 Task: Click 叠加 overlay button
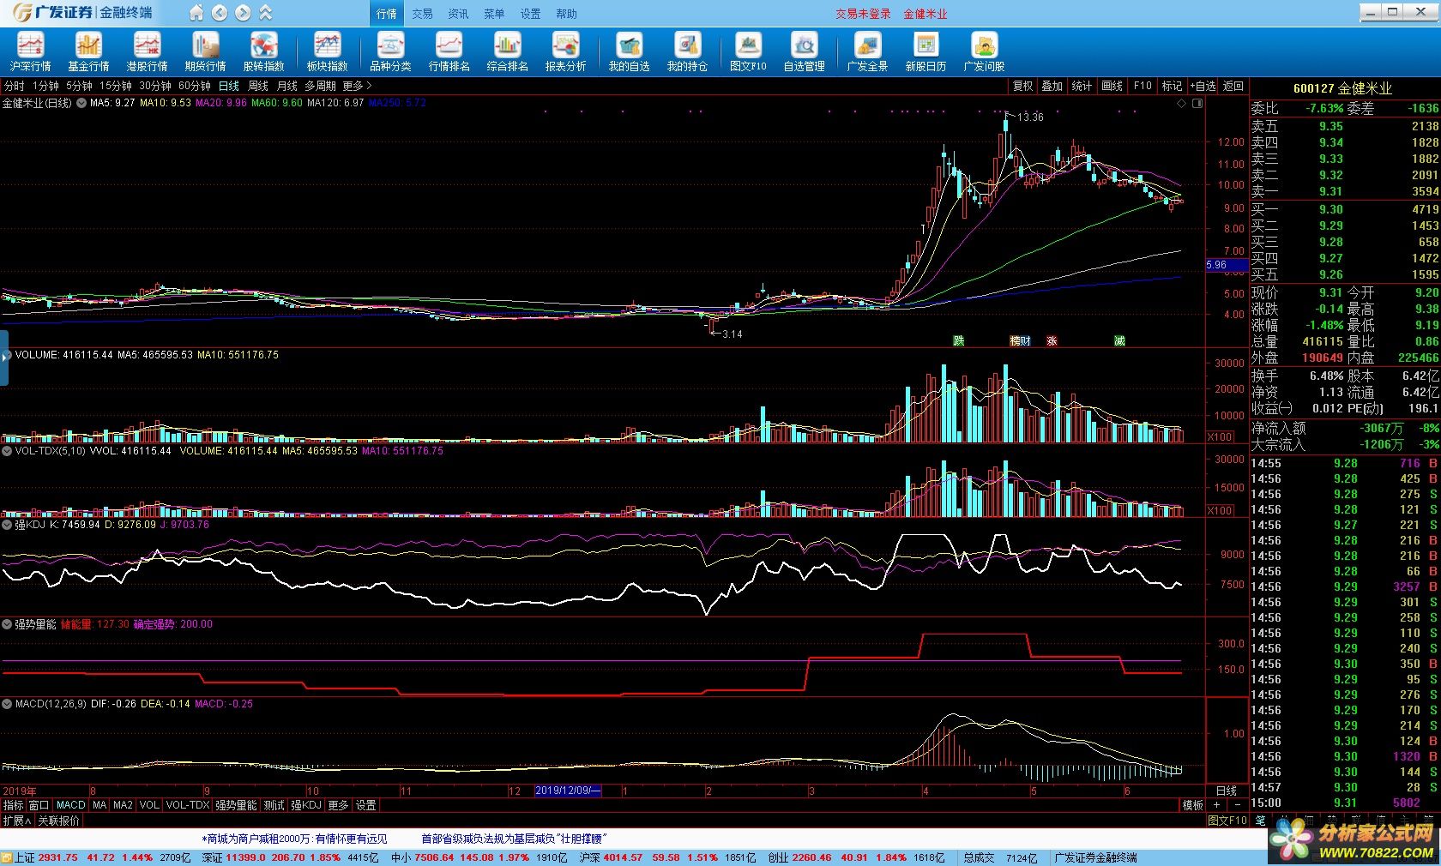coord(1052,86)
